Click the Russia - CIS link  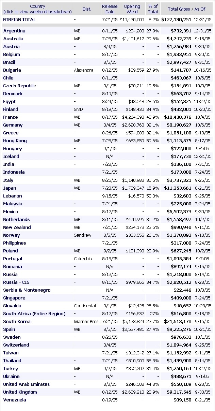16,282
